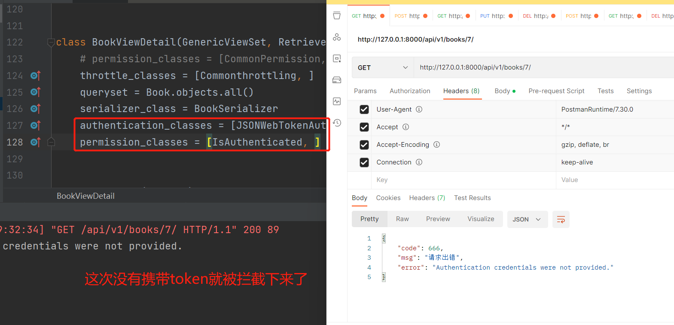Click the permission_classes code on line 128

tap(200, 142)
